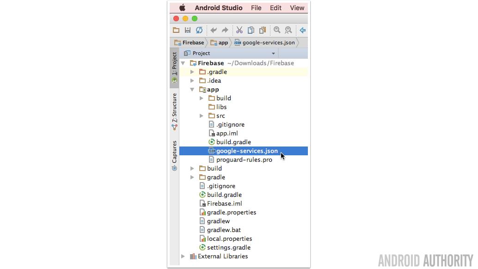
Task: Open the File menu in the menu bar
Action: tap(256, 7)
